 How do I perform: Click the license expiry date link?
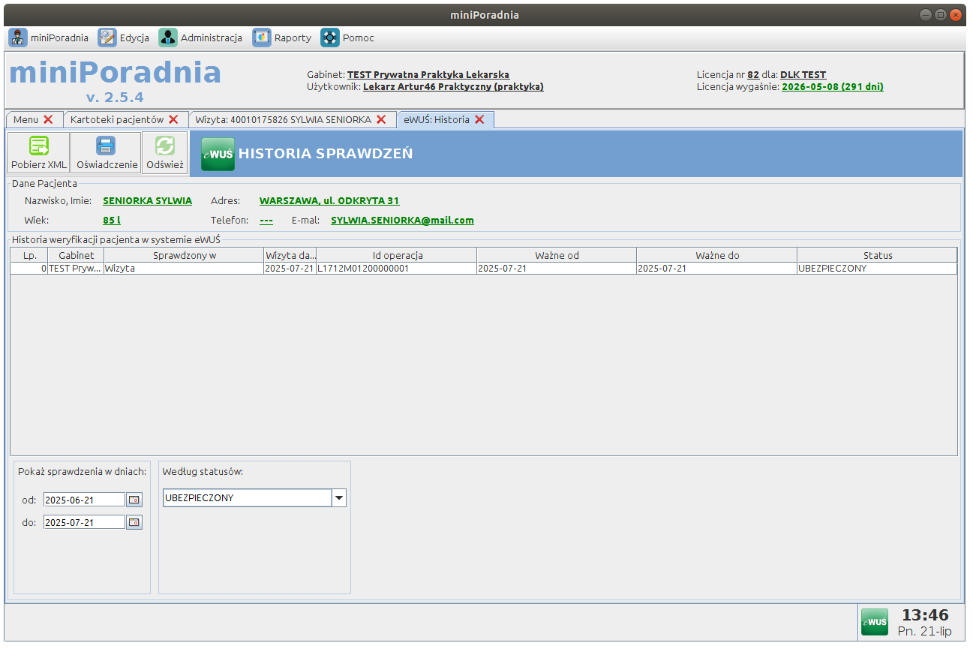click(832, 86)
